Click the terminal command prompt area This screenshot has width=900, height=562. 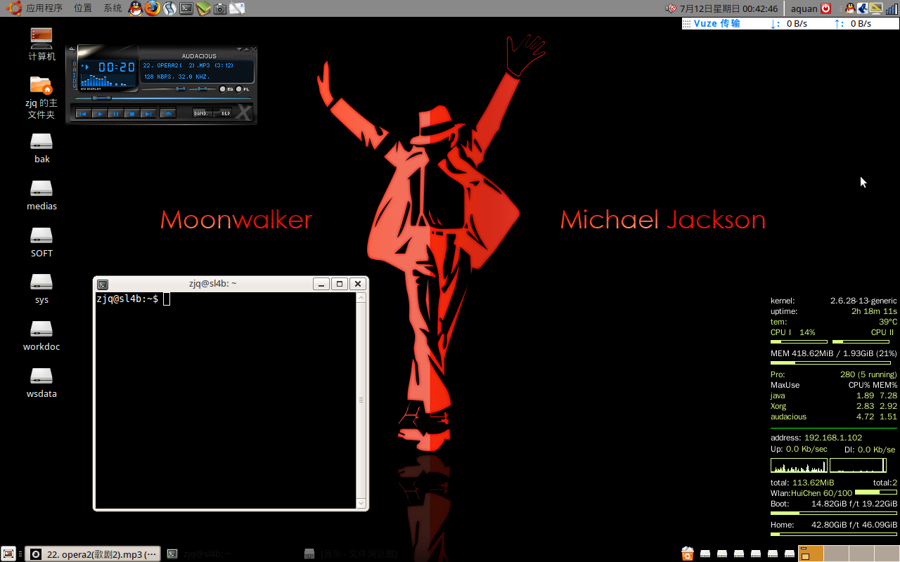point(226,400)
